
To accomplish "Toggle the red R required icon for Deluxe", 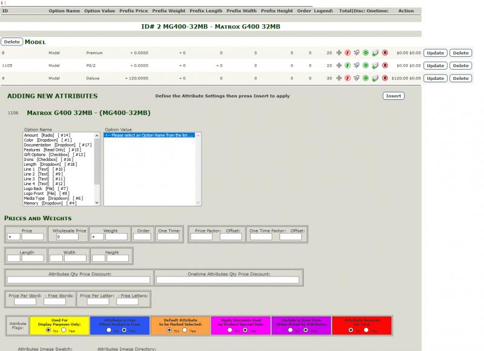I will point(385,78).
